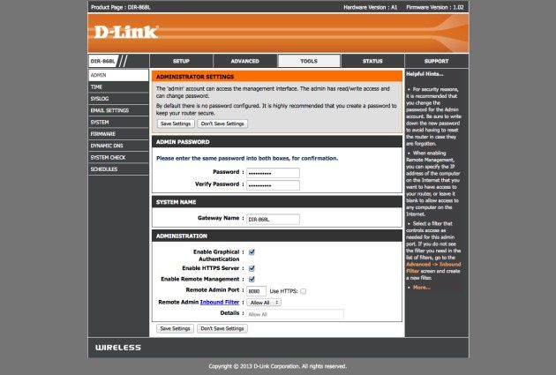Screen dimensions: 556x375
Task: Select ADMIN in the sidebar
Action: (118, 75)
